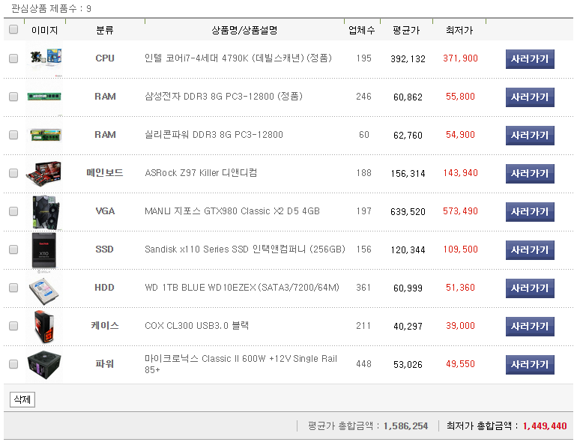Viewport: 580px width, 445px height.
Task: Click vendor count 361 for HDD
Action: pos(363,288)
